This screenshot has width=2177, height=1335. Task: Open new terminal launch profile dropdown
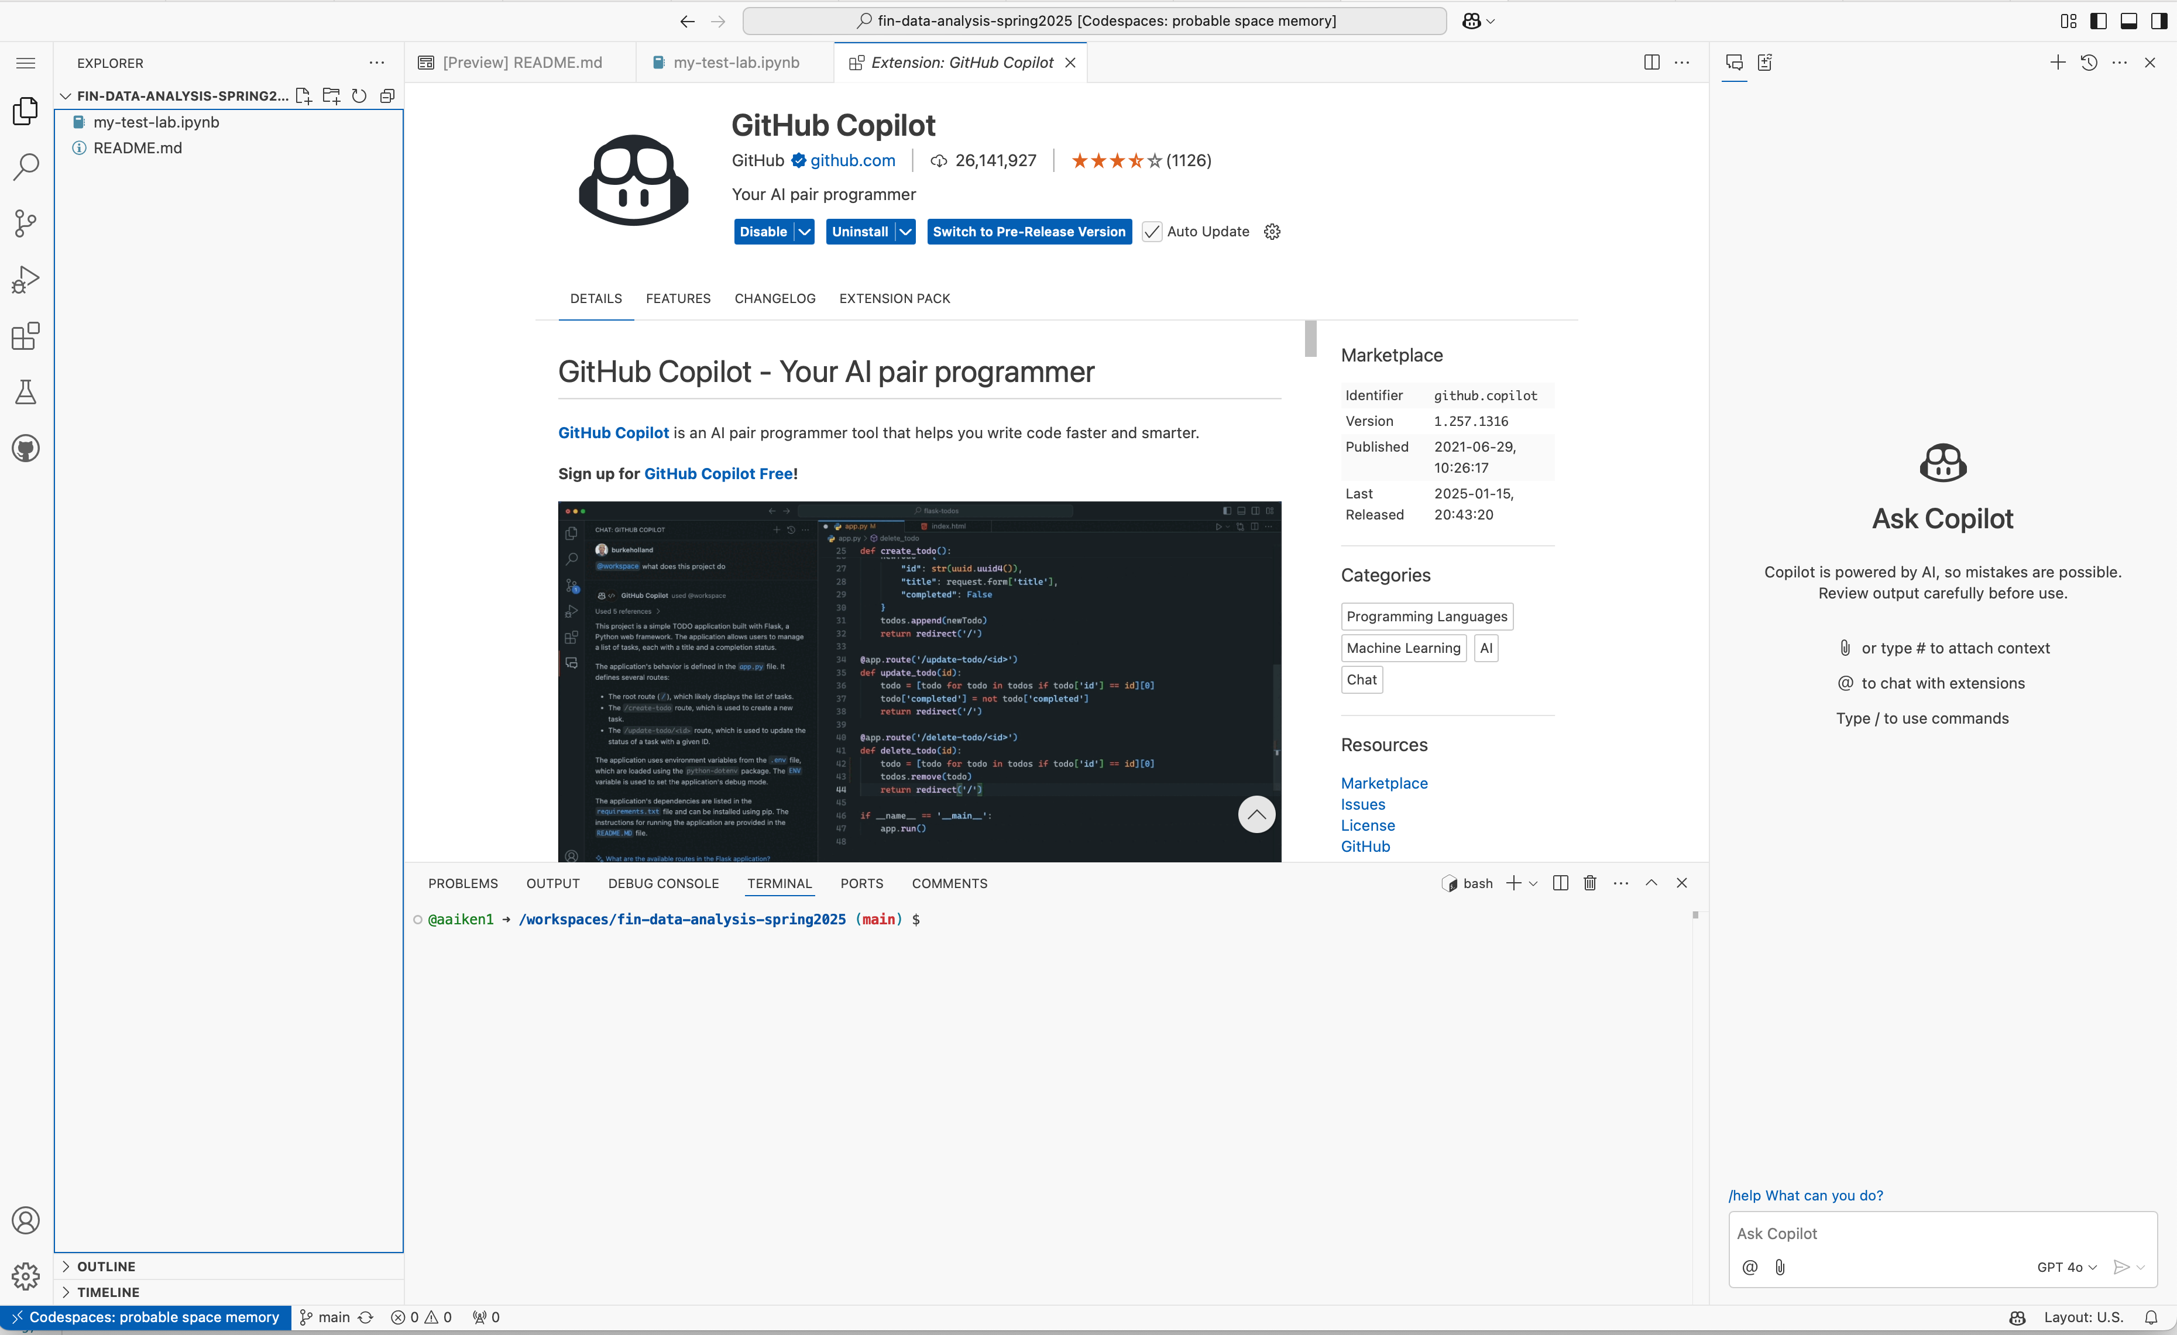1533,883
